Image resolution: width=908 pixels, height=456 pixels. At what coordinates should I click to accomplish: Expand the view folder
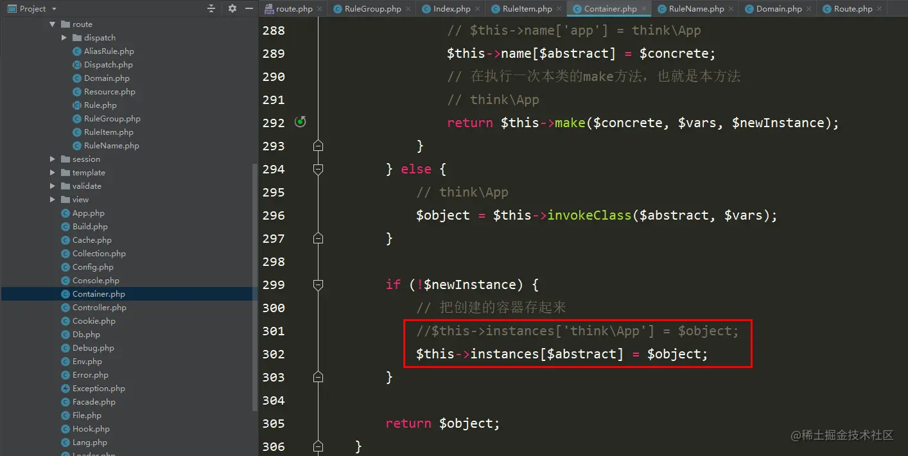(53, 200)
